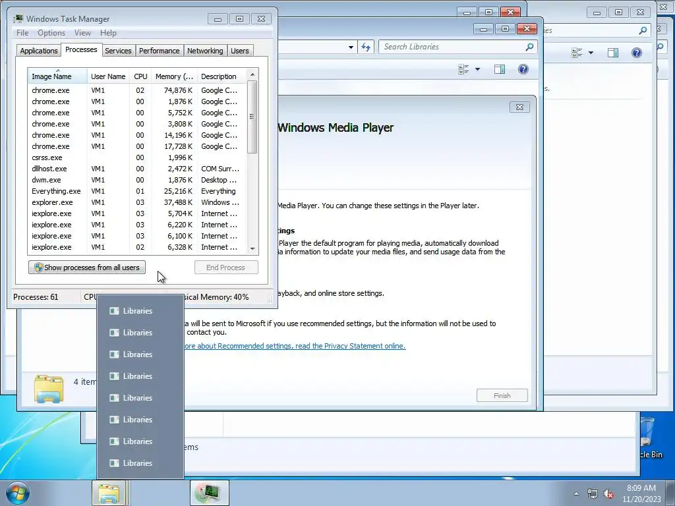Select the Everything.exe process row
This screenshot has width=675, height=506.
point(138,191)
